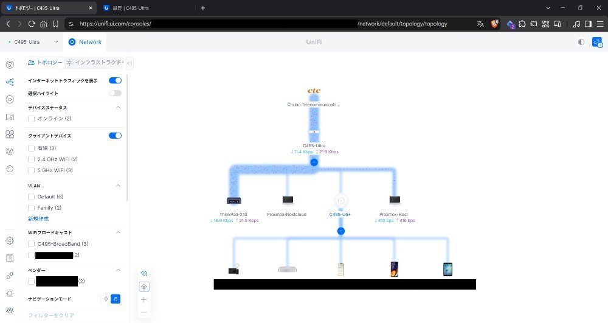Select the topology icon in left sidebar
This screenshot has width=608, height=323.
10,82
